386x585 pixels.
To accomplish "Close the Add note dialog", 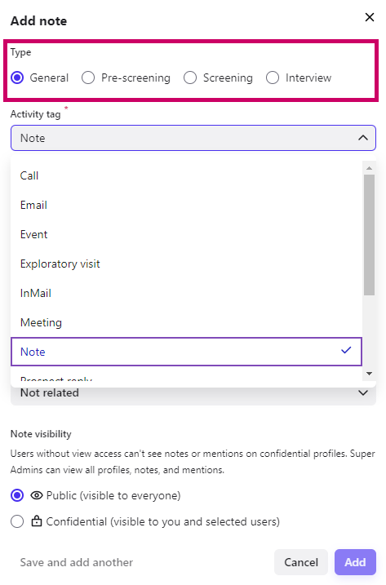I will pyautogui.click(x=369, y=17).
